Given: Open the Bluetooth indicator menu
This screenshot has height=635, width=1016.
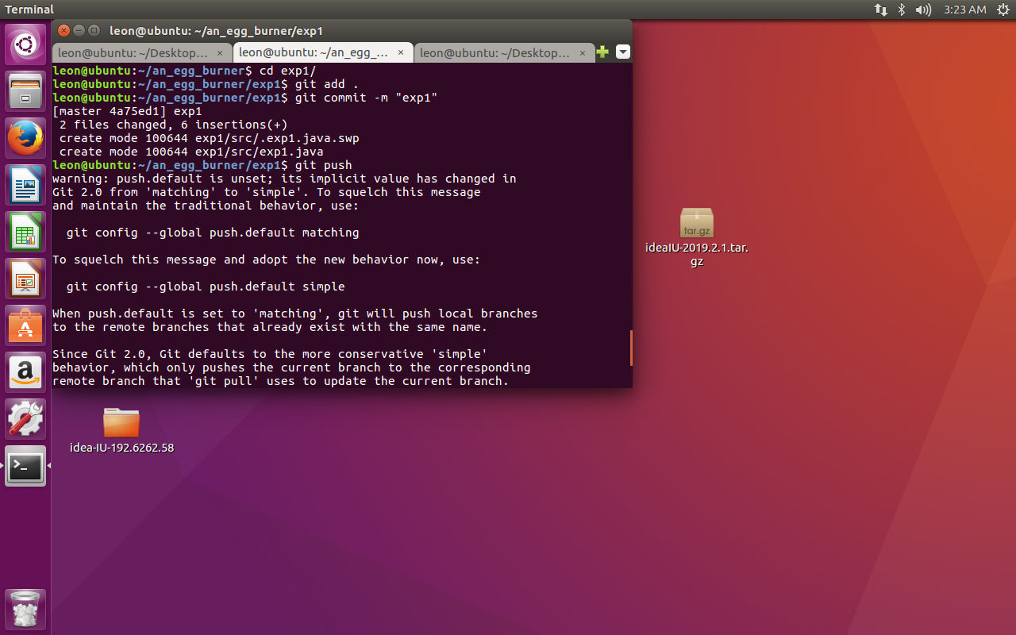Looking at the screenshot, I should (902, 10).
